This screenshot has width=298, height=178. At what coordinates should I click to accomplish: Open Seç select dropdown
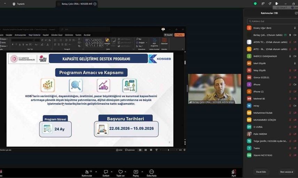[140, 46]
